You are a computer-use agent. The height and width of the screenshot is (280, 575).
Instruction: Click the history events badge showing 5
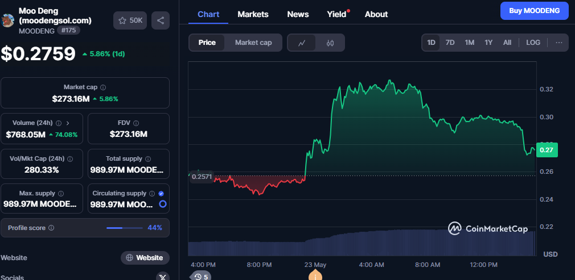click(x=200, y=277)
